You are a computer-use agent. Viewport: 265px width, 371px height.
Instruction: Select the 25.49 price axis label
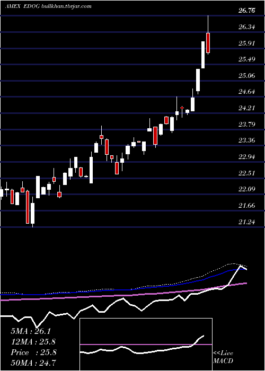(x=247, y=59)
